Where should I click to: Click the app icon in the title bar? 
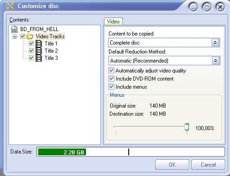coord(10,6)
